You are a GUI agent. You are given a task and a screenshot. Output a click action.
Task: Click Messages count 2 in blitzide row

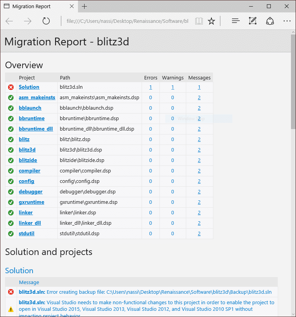pyautogui.click(x=199, y=160)
